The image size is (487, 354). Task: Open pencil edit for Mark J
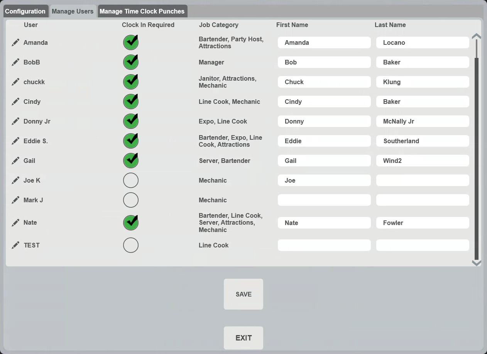(x=15, y=200)
